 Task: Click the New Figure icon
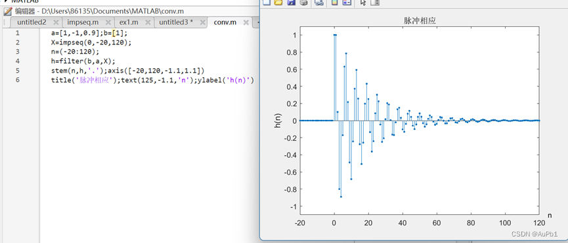coord(267,2)
